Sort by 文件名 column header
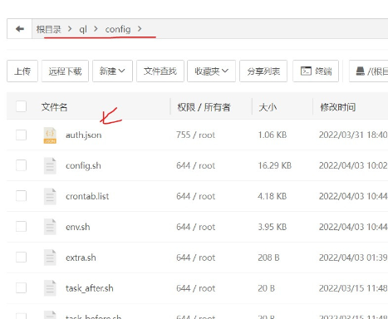Viewport: 388px width, 319px height. 54,107
